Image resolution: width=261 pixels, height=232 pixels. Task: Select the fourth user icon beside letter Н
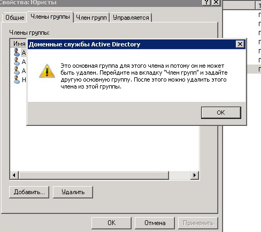point(17,79)
